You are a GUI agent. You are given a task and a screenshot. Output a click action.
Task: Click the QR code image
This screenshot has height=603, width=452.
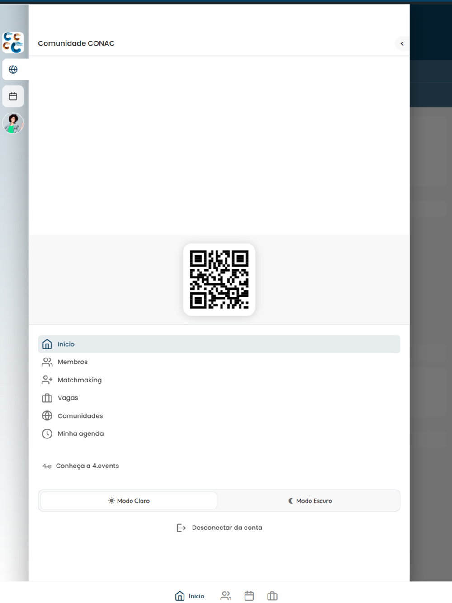click(x=219, y=279)
